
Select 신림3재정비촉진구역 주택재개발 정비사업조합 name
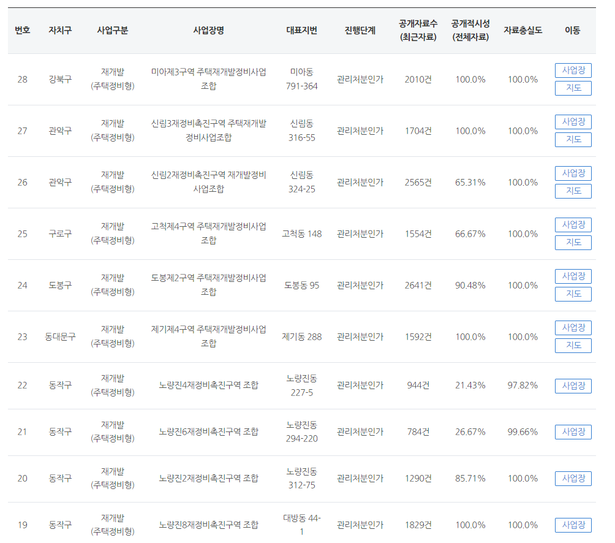209,131
